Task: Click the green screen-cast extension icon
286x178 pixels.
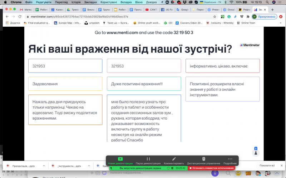Action: point(222,16)
